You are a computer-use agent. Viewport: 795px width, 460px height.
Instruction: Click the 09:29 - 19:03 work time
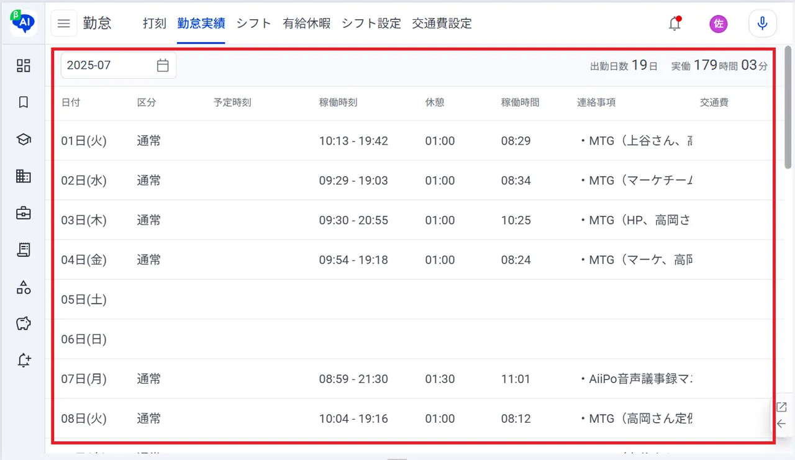click(353, 181)
